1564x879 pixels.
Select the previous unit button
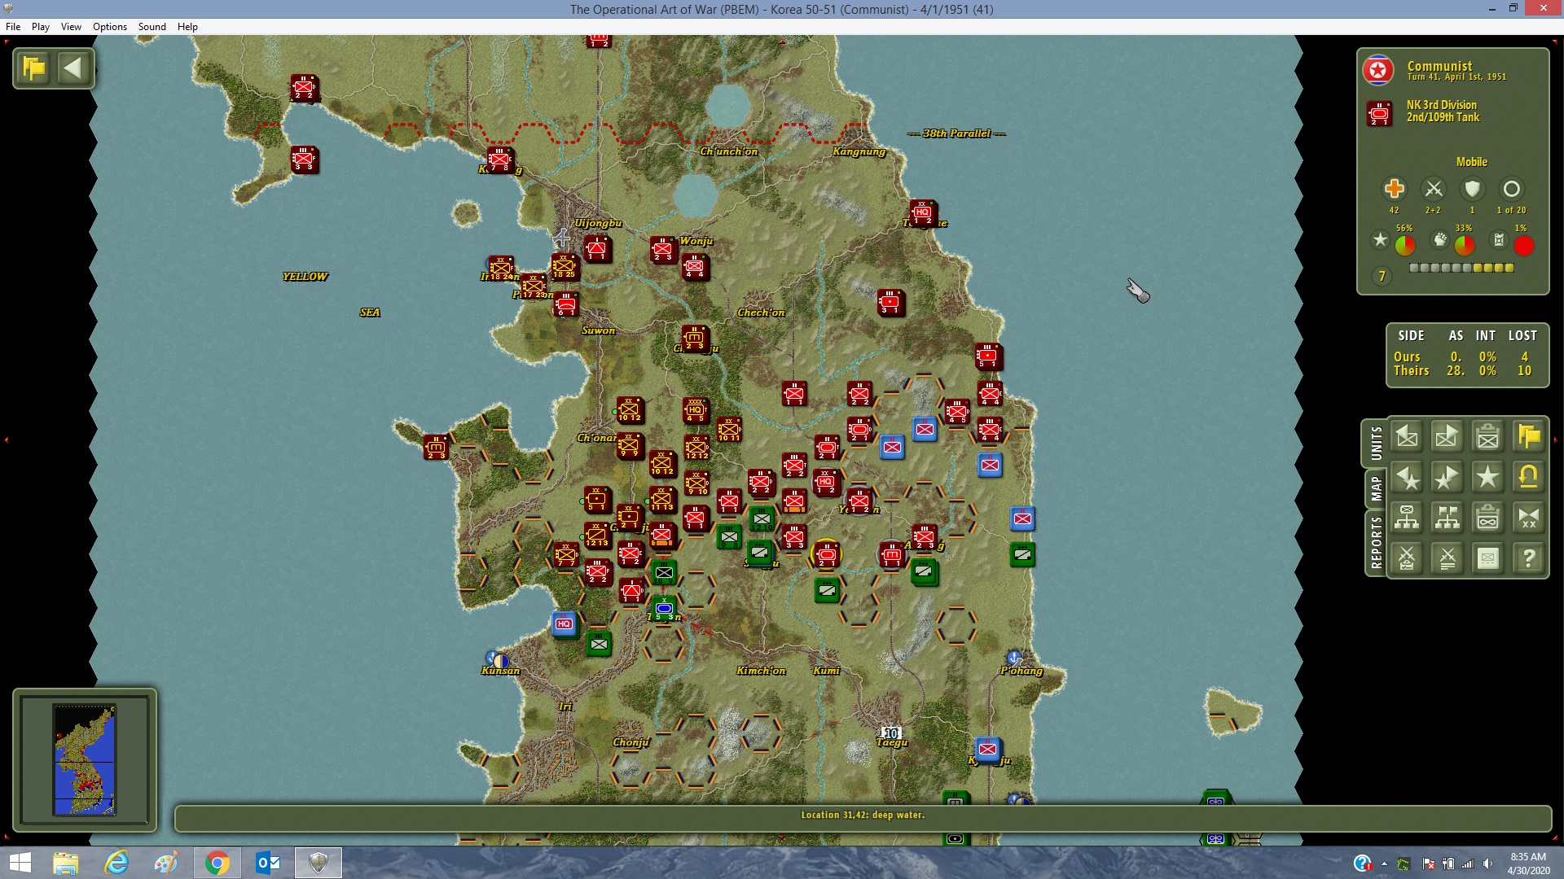[1407, 437]
